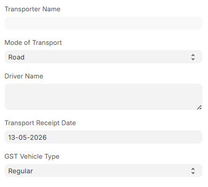Focus the Driver Name text area
Image resolution: width=208 pixels, height=187 pixels.
coord(104,97)
